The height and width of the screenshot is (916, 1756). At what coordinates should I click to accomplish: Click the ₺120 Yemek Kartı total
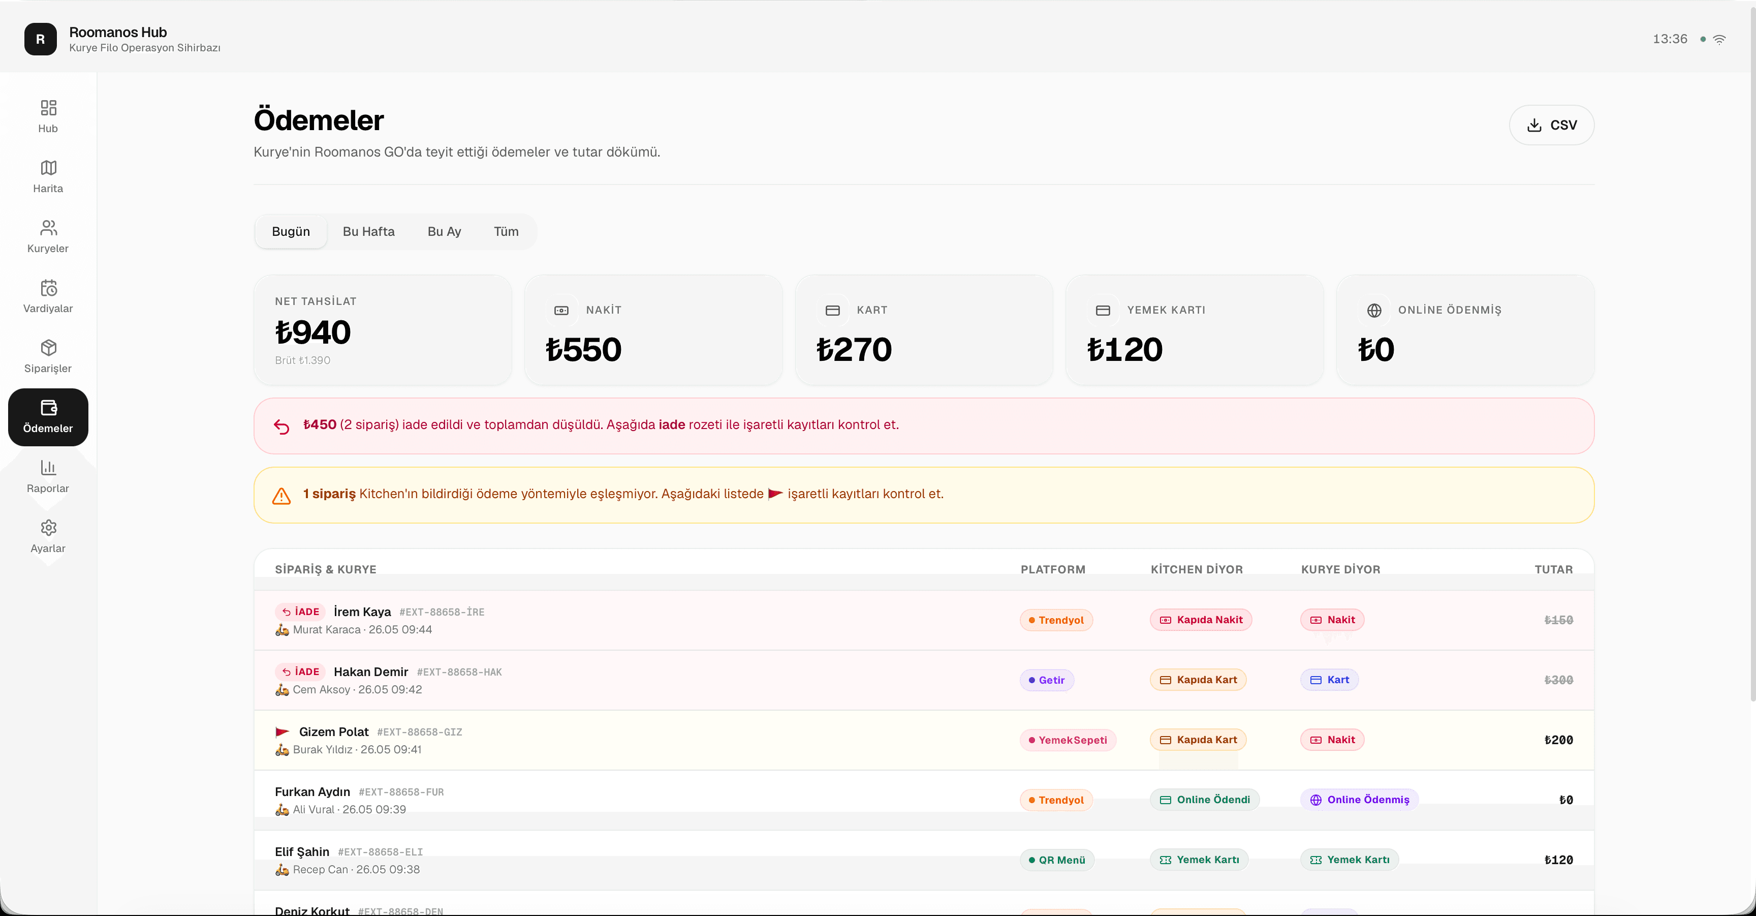point(1125,349)
